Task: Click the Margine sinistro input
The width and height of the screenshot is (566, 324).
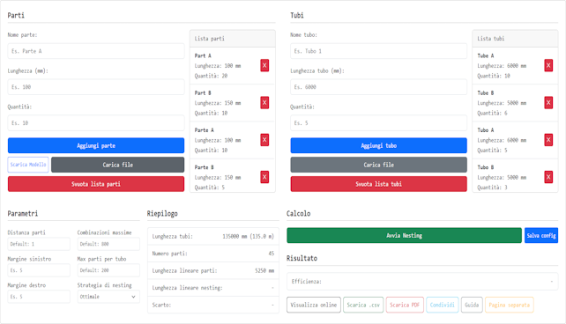Action: [x=39, y=270]
